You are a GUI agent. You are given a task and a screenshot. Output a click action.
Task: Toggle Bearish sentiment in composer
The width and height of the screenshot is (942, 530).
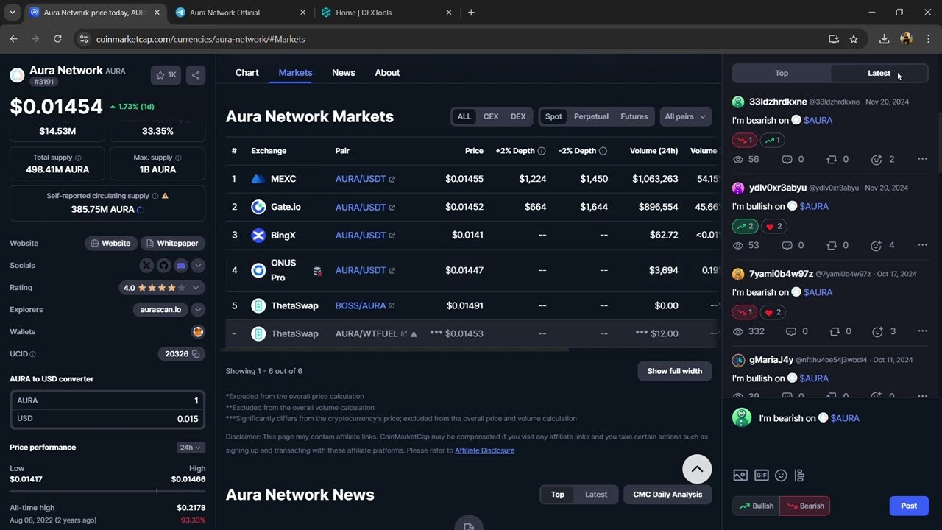[805, 506]
